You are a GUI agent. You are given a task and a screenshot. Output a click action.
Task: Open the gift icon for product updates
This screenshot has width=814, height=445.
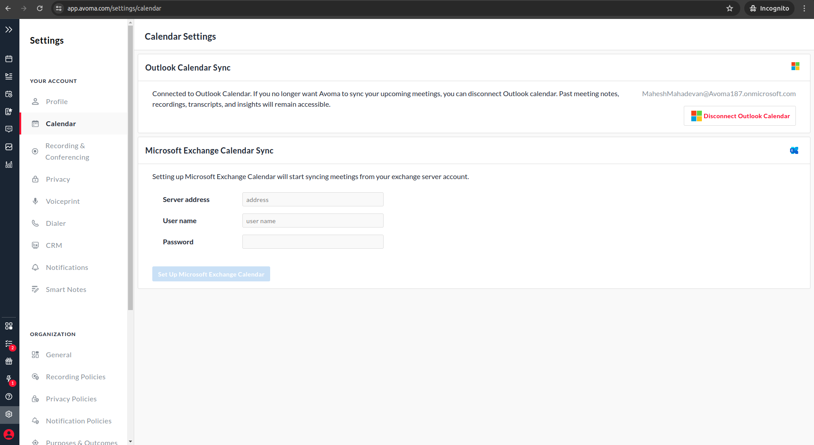9,361
